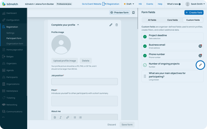The image size is (207, 129).
Task: Go to Event Website link
Action: pos(92,4)
